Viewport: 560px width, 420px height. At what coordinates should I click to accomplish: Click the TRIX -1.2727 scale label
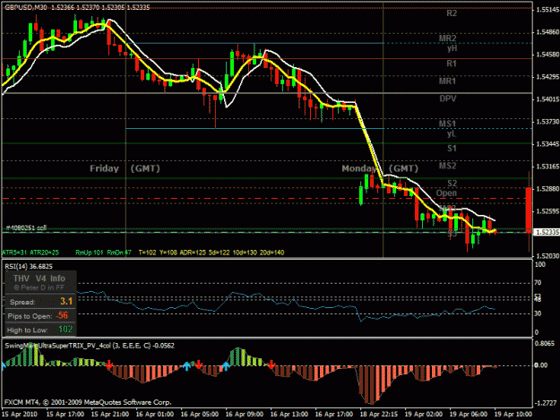click(x=546, y=403)
